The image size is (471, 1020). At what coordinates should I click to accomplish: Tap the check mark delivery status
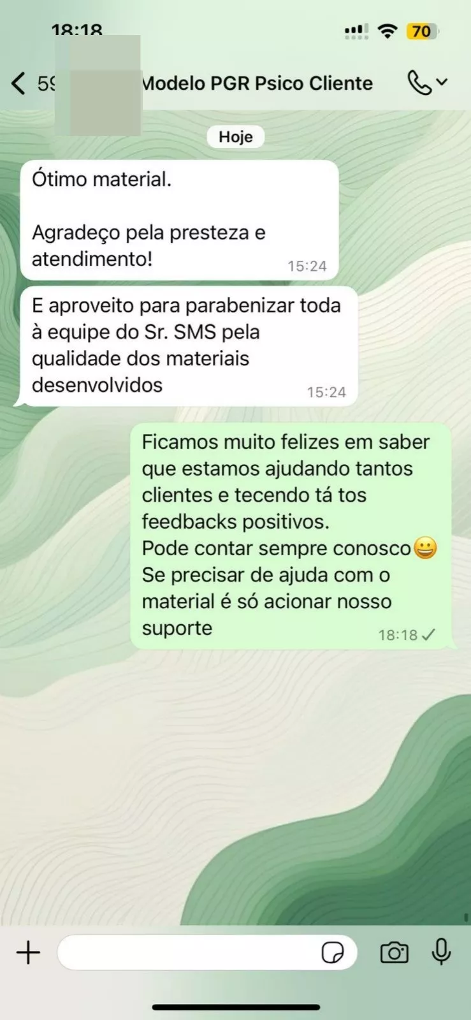[x=429, y=635]
